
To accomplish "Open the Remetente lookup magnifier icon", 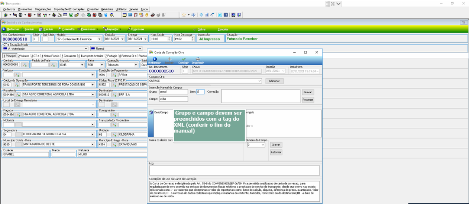I will pos(17,94).
